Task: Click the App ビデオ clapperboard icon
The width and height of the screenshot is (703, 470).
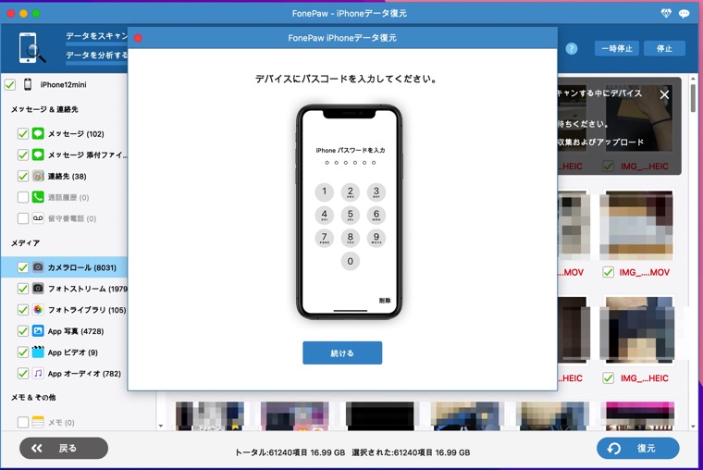Action: click(x=38, y=352)
